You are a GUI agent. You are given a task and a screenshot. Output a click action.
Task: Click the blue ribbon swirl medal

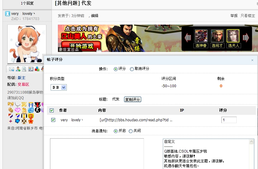pyautogui.click(x=31, y=107)
